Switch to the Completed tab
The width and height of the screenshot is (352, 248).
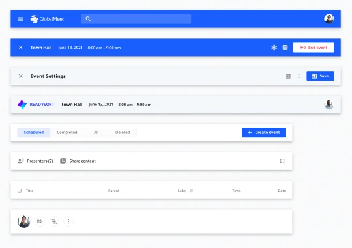67,133
